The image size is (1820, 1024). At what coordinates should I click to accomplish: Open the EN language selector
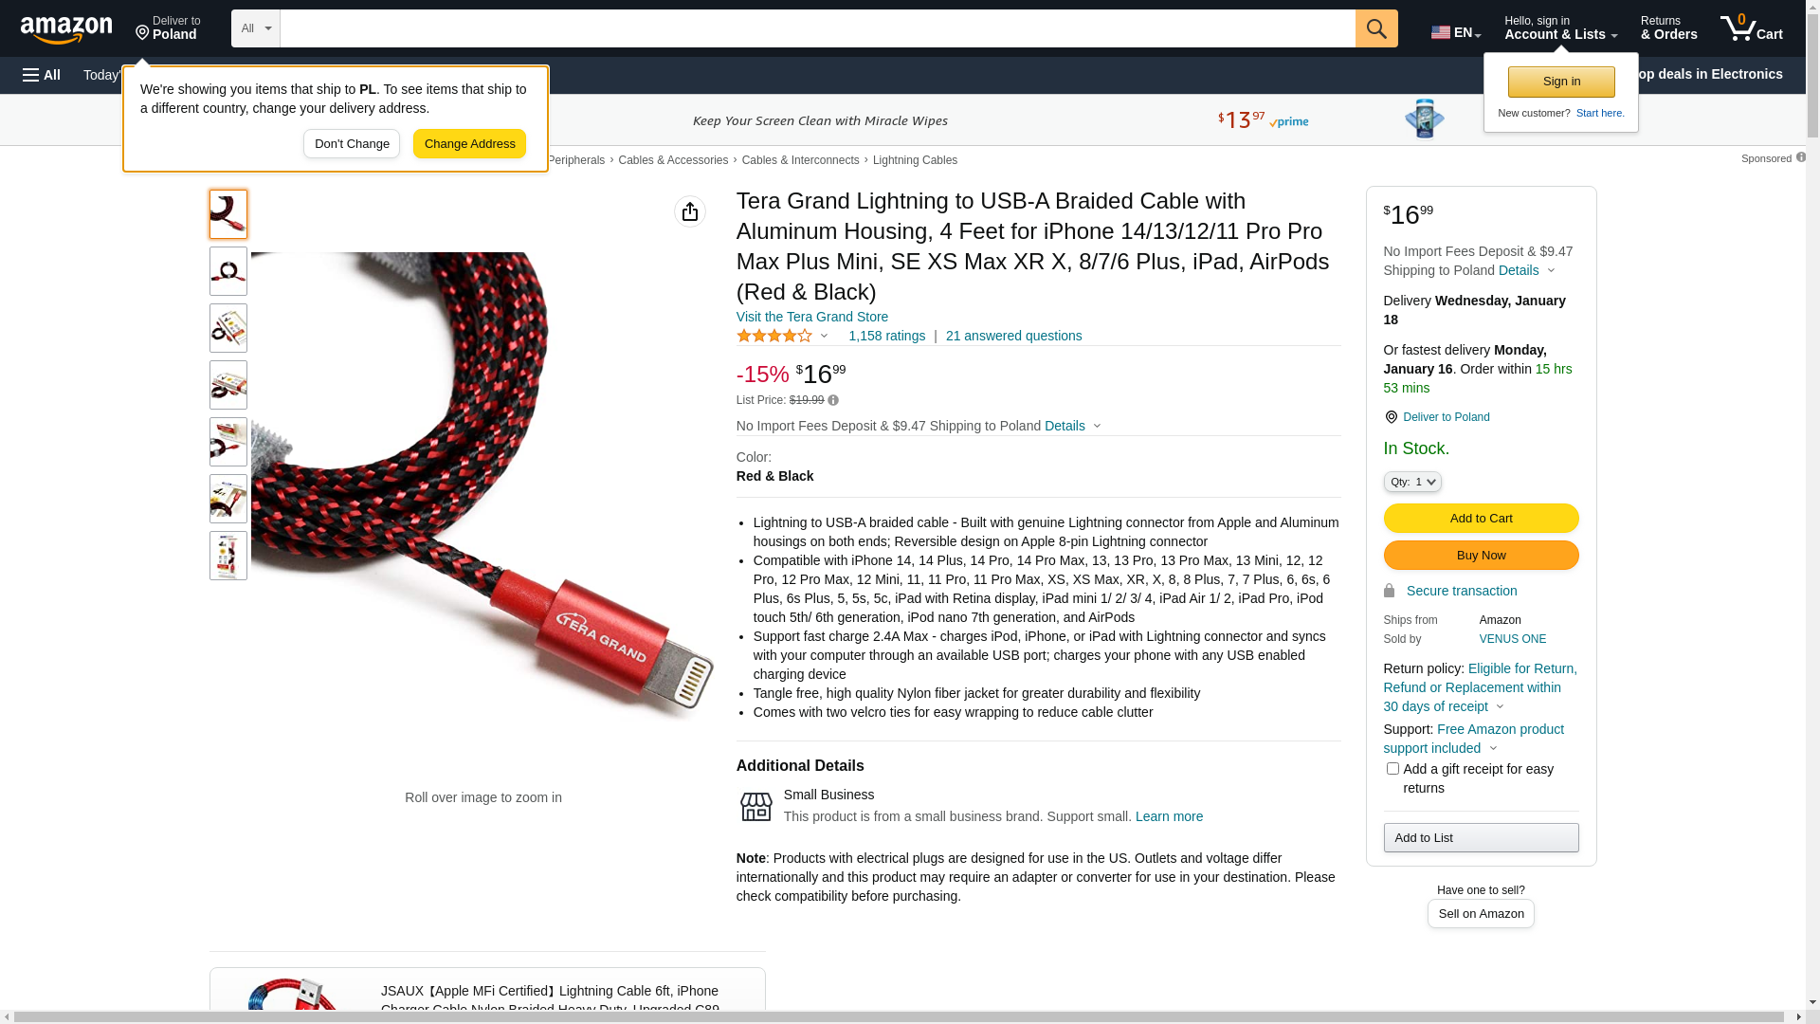click(x=1456, y=32)
